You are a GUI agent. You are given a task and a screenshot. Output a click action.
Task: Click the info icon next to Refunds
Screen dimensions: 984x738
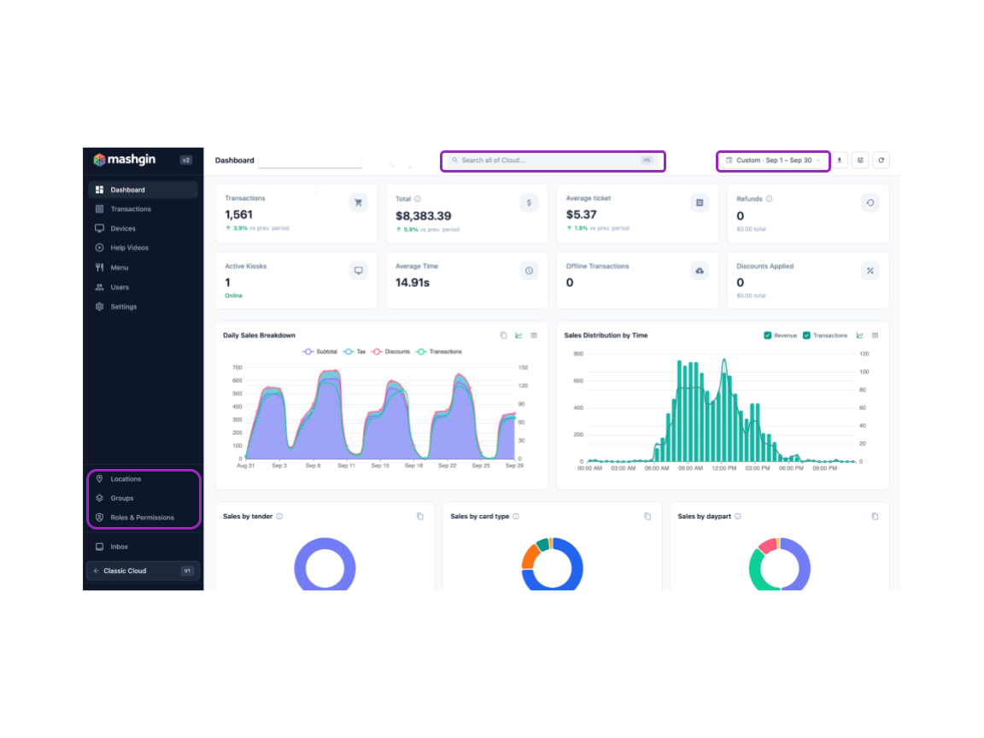[x=770, y=199]
